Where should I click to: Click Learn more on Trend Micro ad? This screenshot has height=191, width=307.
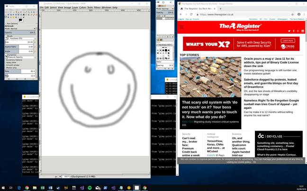(x=288, y=41)
